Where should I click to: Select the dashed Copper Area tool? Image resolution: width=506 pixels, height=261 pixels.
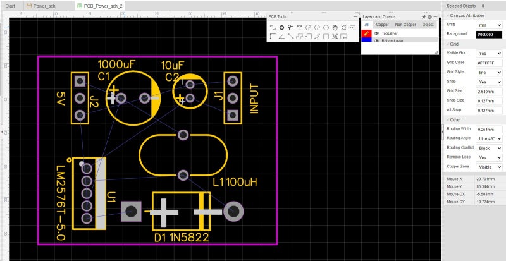click(299, 37)
